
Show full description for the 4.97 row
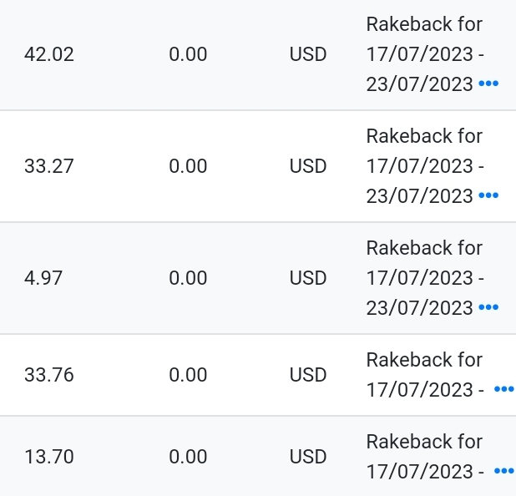tap(488, 307)
